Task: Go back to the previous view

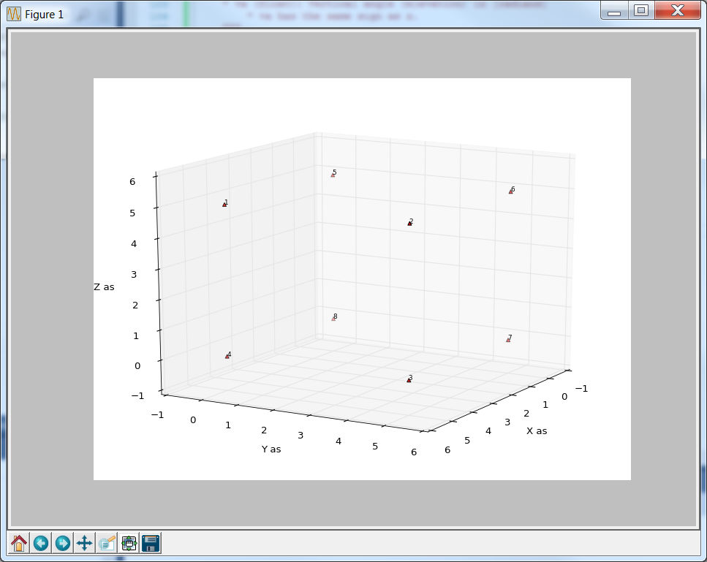Action: (41, 543)
